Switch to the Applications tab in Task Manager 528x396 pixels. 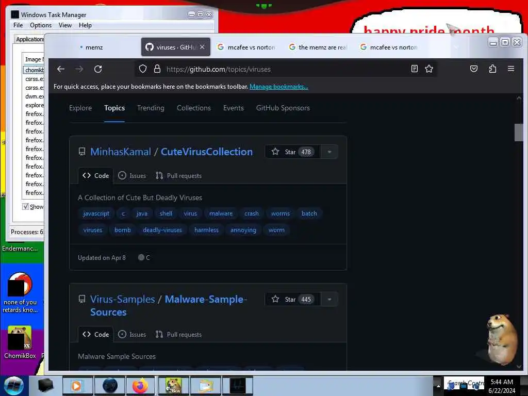pos(29,39)
